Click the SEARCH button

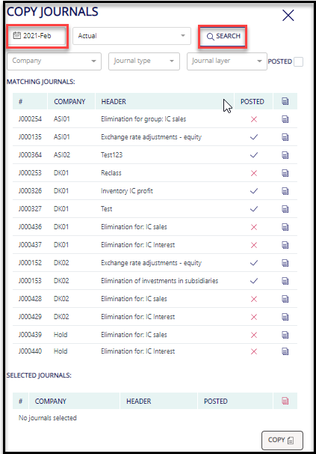click(x=223, y=36)
